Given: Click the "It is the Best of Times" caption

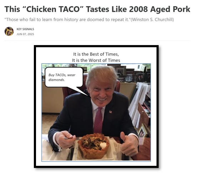Looking at the screenshot, I should [x=96, y=54].
